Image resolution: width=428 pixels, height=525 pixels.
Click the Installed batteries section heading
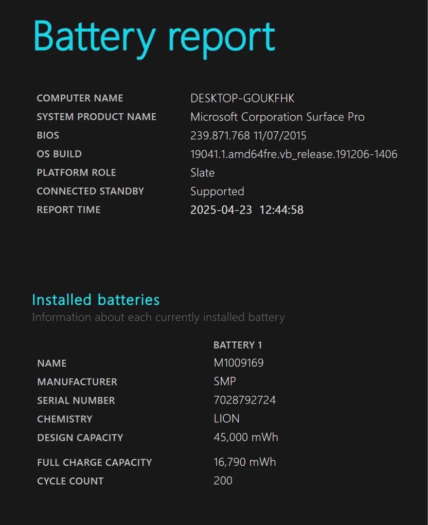coord(96,299)
